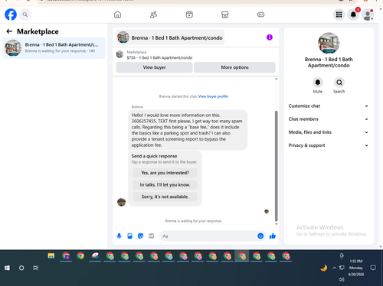Open the Cortana circle on taskbar

21,268
